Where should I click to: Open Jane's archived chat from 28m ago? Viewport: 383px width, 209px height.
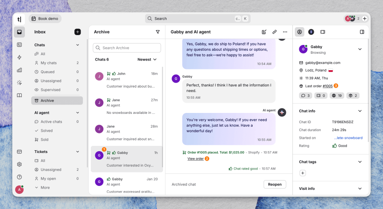pos(126,133)
